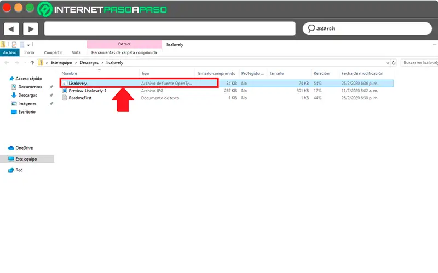The image size is (438, 273).
Task: Select Este equipo in navigation pane
Action: pos(27,159)
